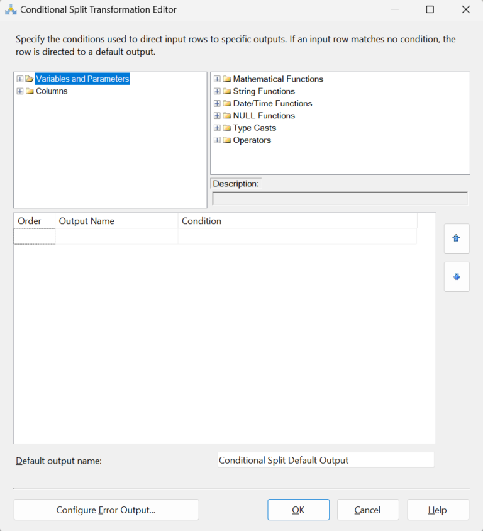Viewport: 483px width, 531px height.
Task: Expand the Type Casts folder
Action: coord(217,128)
